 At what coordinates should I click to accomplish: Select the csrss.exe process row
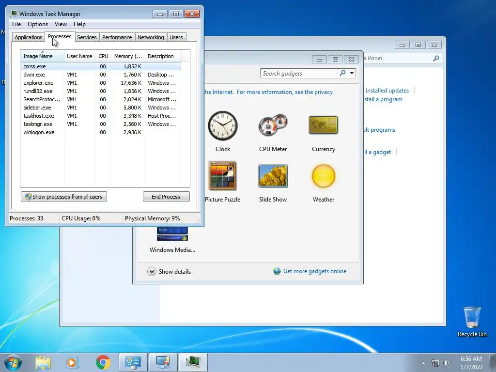[101, 66]
